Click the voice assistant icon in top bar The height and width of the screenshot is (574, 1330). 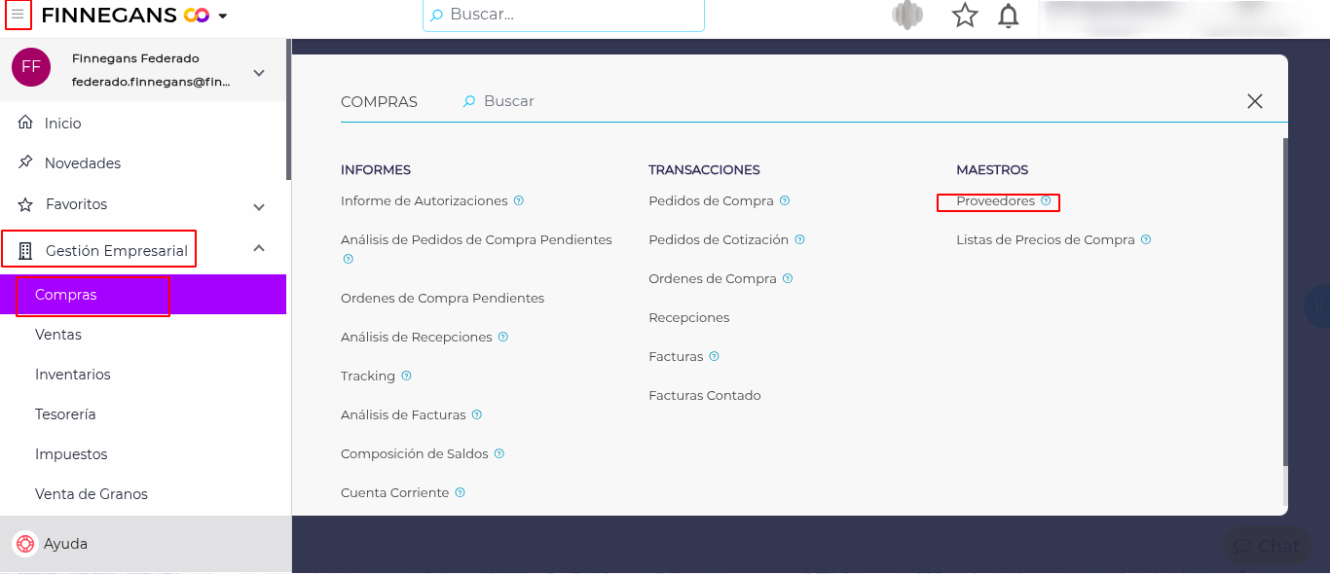click(x=907, y=16)
